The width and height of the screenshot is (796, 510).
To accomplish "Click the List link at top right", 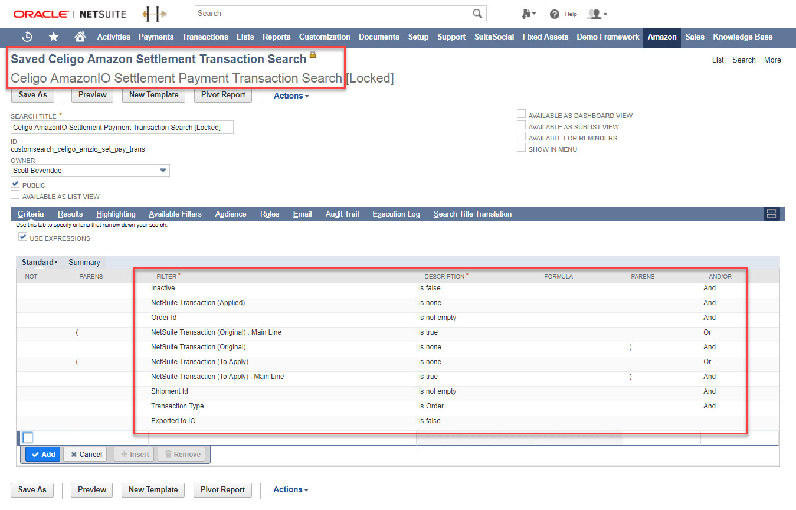I will [x=718, y=60].
